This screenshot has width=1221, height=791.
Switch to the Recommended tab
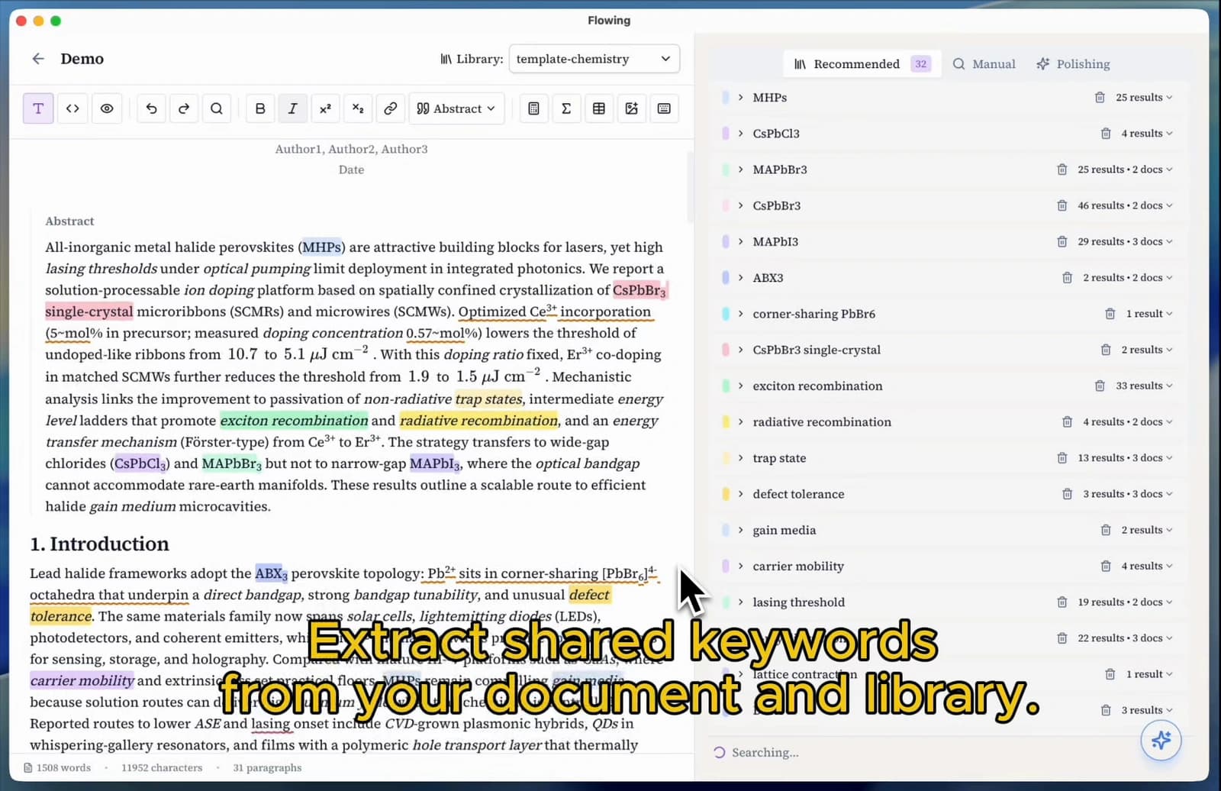coord(862,64)
